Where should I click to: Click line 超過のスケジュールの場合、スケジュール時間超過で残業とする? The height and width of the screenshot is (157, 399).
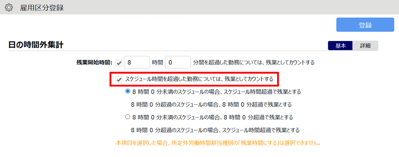tap(215, 130)
